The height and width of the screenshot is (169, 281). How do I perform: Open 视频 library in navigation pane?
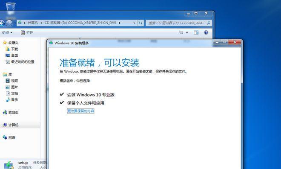pos(14,81)
